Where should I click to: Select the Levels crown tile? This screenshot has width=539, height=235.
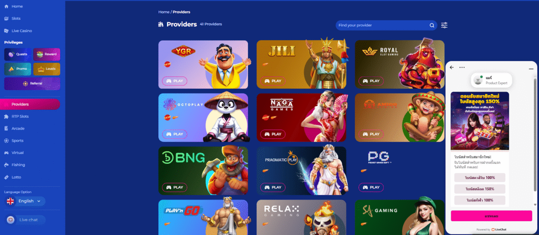tap(47, 69)
